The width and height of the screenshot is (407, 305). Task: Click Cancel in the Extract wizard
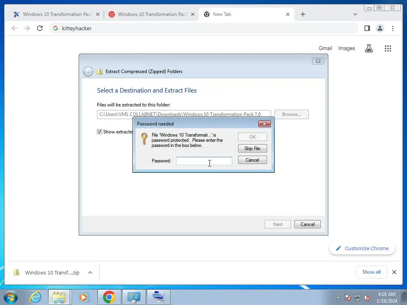(x=308, y=224)
